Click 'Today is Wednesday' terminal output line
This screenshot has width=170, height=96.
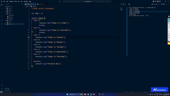coord(135,11)
